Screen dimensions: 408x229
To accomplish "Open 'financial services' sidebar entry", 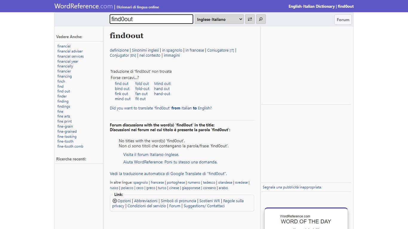I will pos(70,56).
